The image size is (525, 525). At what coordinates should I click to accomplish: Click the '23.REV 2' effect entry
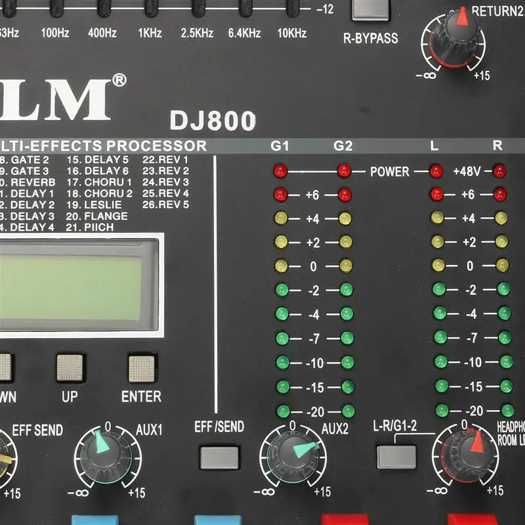pos(166,171)
